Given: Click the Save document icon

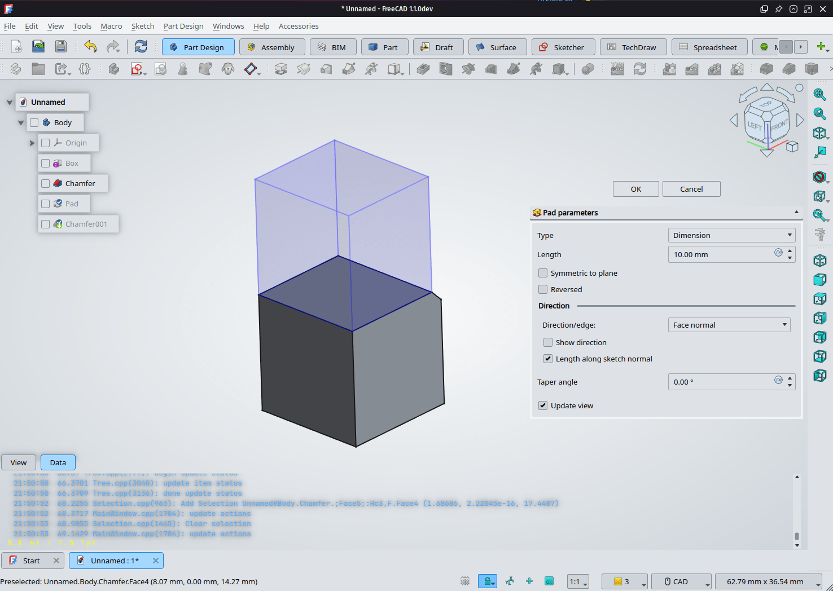Looking at the screenshot, I should click(x=61, y=47).
